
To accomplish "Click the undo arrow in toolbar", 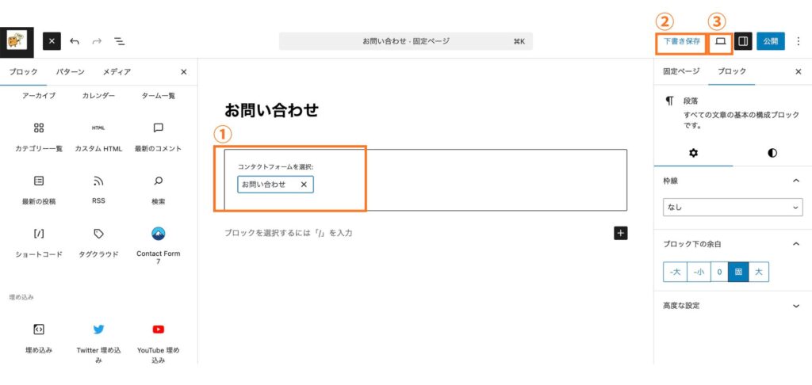I will tap(75, 41).
